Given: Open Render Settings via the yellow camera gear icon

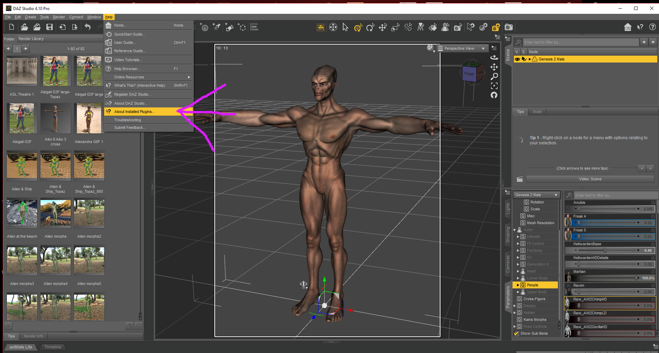Looking at the screenshot, I should point(496,27).
